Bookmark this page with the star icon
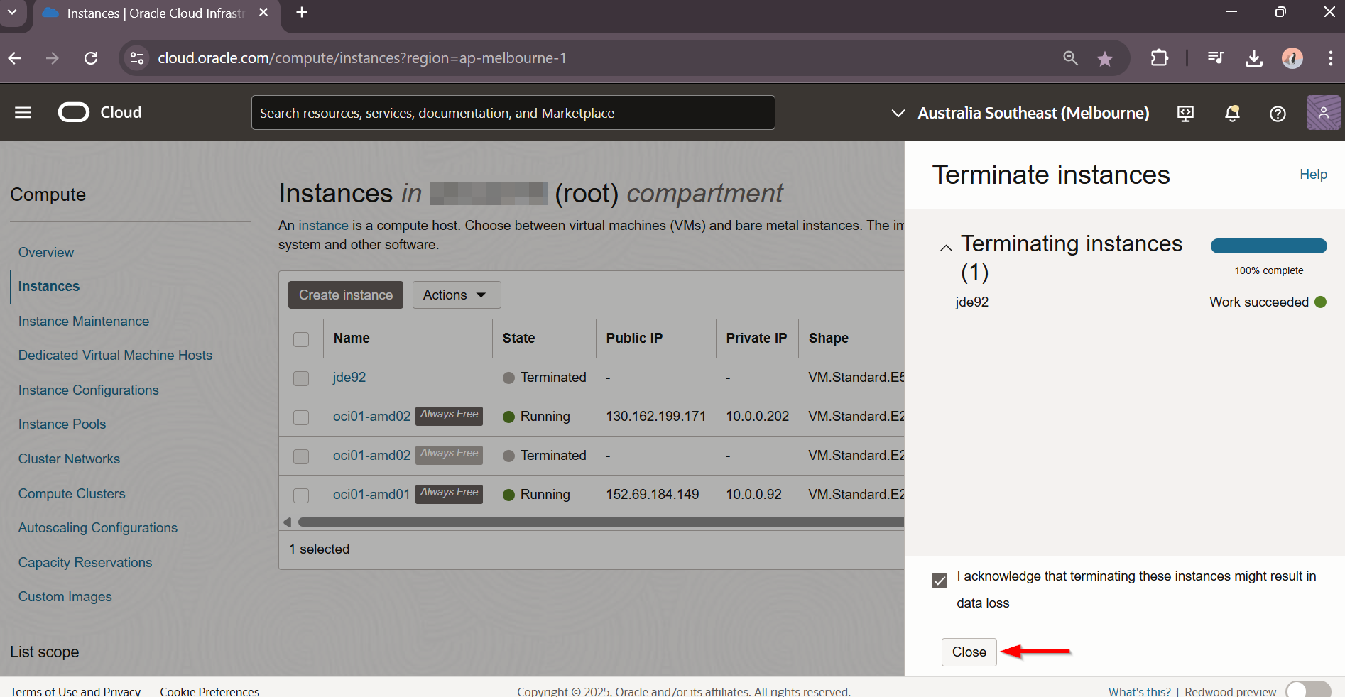This screenshot has height=697, width=1345. pyautogui.click(x=1104, y=59)
